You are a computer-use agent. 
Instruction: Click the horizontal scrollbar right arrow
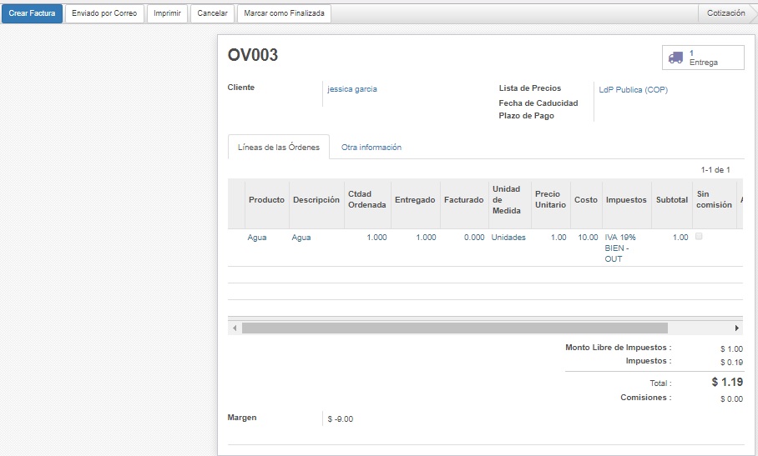point(736,328)
